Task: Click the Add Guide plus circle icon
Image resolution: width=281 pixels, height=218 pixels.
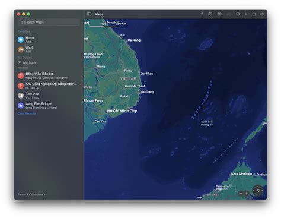Action: 20,62
